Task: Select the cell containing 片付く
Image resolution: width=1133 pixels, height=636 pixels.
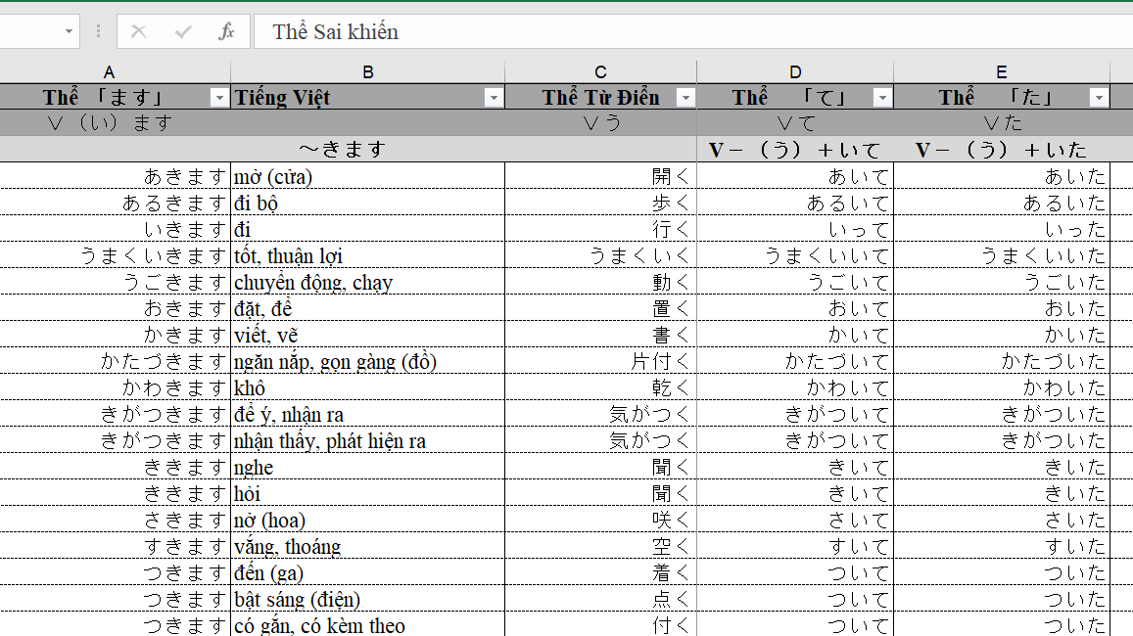Action: 600,361
